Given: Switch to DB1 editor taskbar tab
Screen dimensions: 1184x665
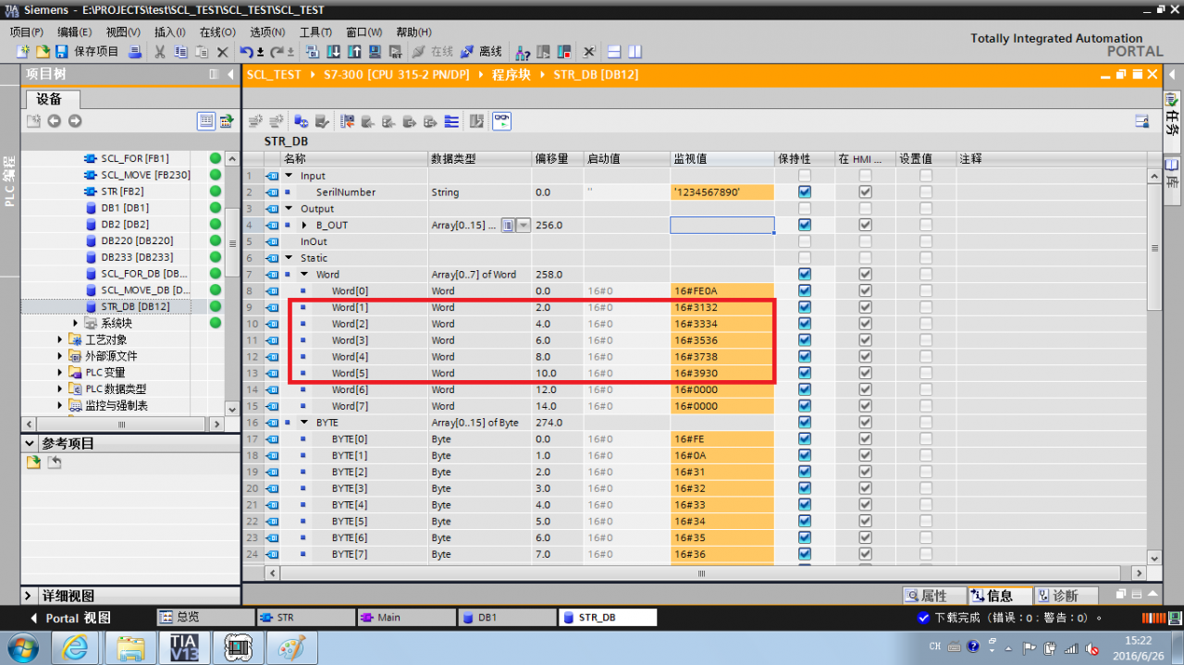Looking at the screenshot, I should tap(506, 618).
